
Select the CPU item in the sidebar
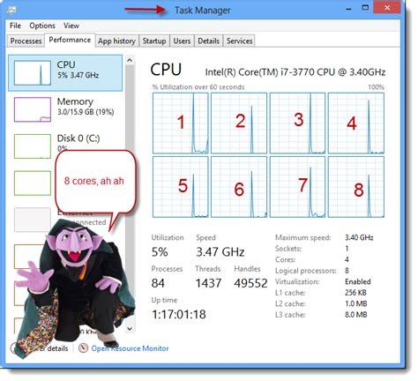65,72
